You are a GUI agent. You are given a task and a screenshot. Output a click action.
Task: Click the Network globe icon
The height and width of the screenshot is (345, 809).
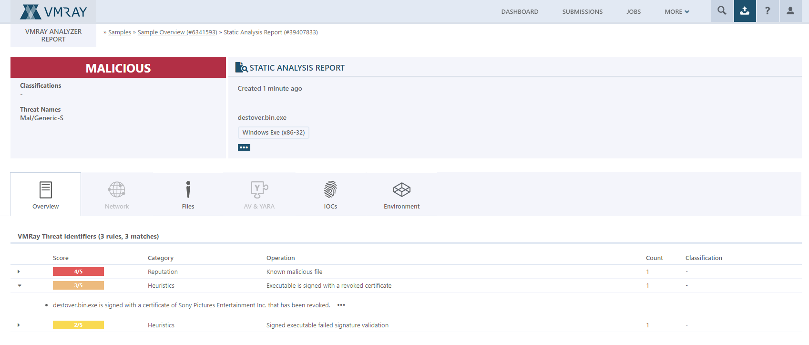pyautogui.click(x=117, y=190)
